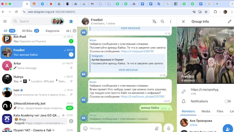This screenshot has width=234, height=132.
Task: Click the Botan sender name in 22:07 message
Action: 93,82
